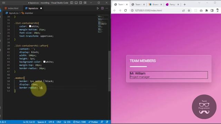Viewport: 221px width, 124px height.
Task: Change indentation via Spaces: 4
Action: tap(42, 122)
